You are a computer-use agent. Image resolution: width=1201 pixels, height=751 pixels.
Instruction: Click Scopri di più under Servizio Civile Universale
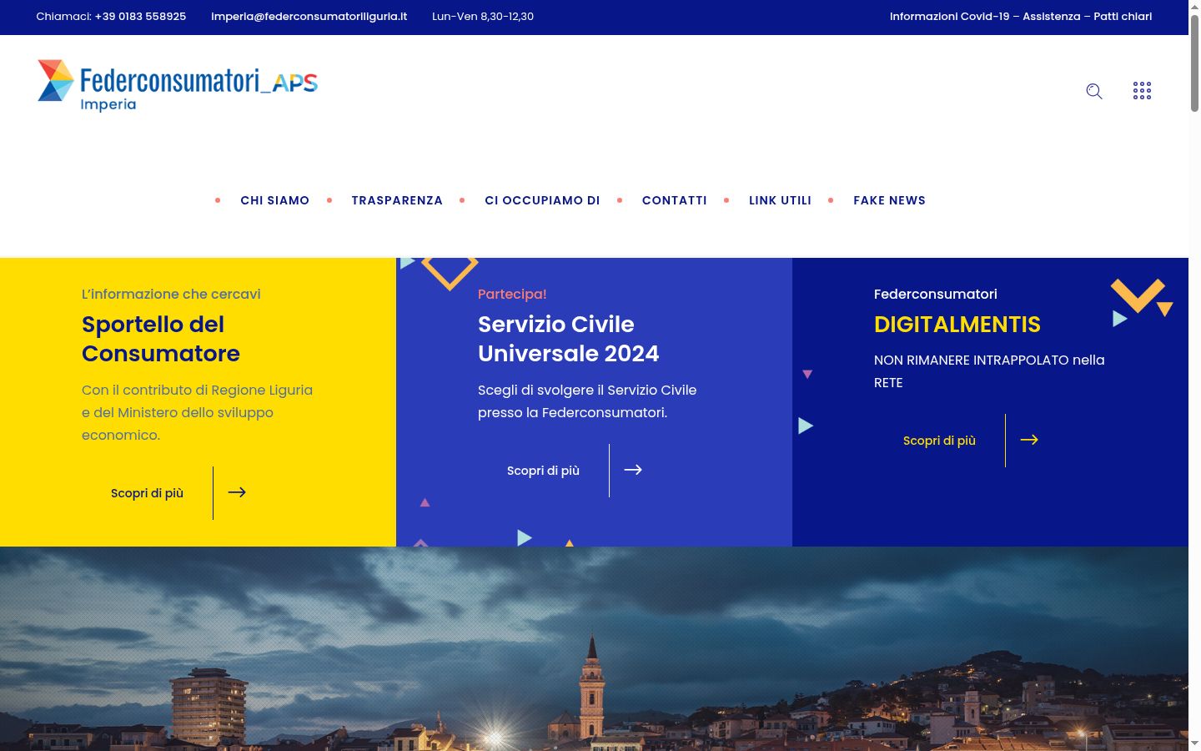click(543, 471)
